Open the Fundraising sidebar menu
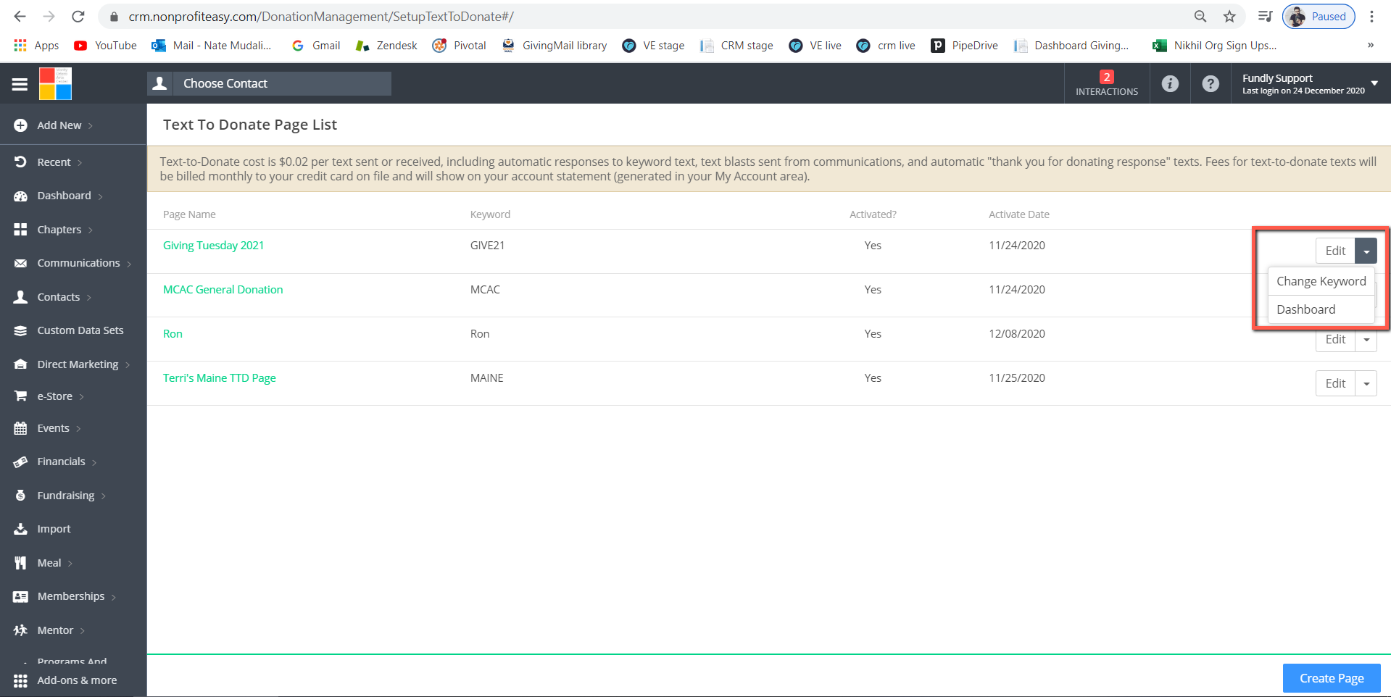1391x697 pixels. [71, 496]
